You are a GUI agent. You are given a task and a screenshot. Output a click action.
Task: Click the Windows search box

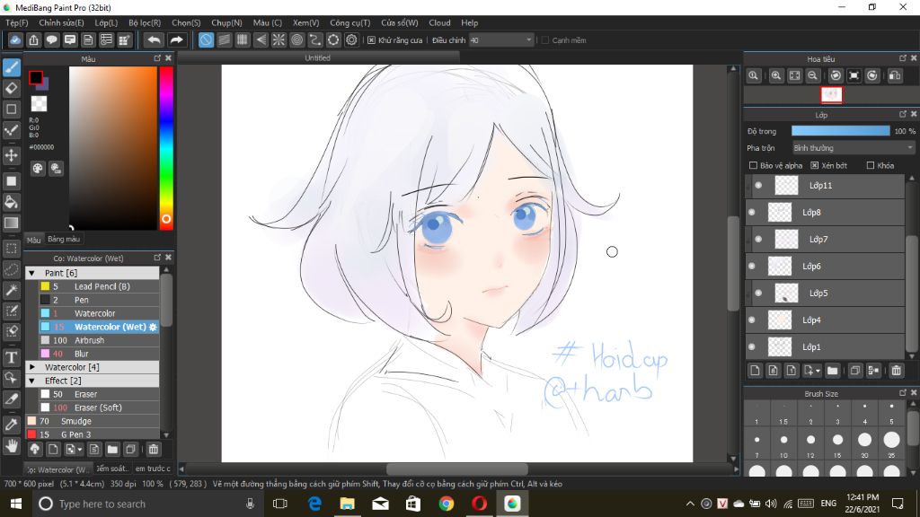[146, 504]
